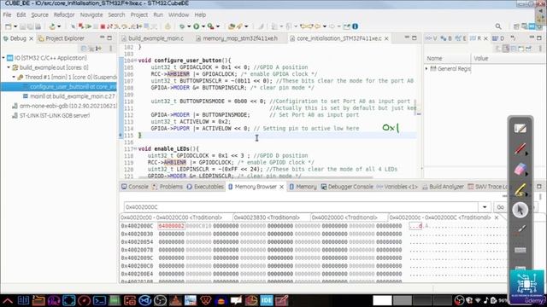Click the green Run launch button
The width and height of the screenshot is (547, 307).
point(197,26)
